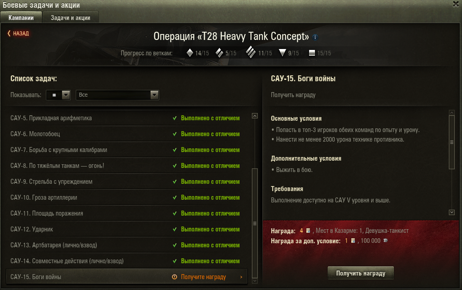Viewport: 462px width, 290px height.
Task: Click the Получить награду button
Action: tap(361, 273)
